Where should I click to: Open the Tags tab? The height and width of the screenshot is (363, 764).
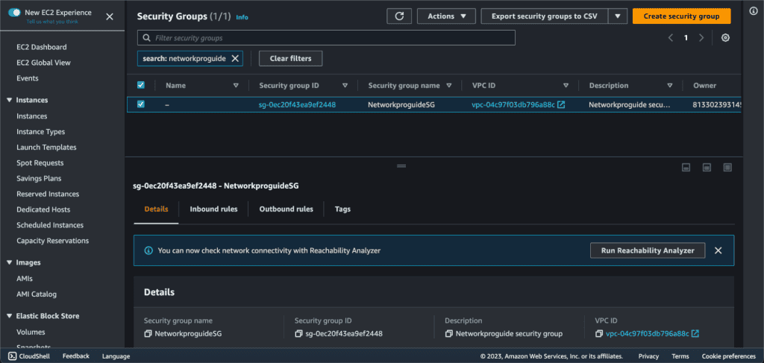pyautogui.click(x=342, y=209)
